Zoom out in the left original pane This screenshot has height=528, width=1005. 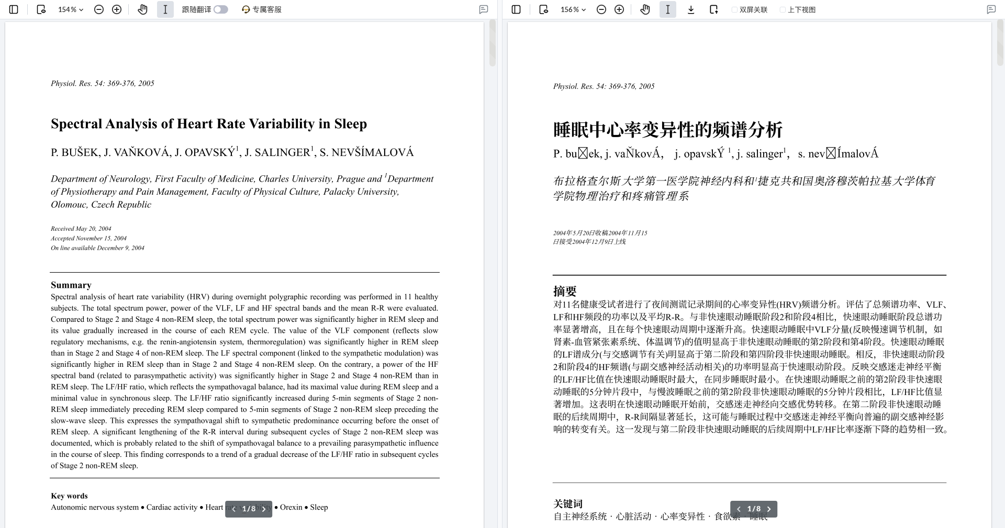[99, 9]
